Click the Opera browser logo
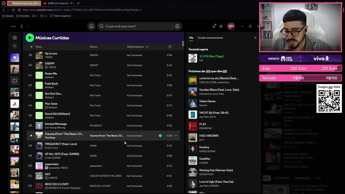The height and width of the screenshot is (194, 345). pyautogui.click(x=4, y=3)
